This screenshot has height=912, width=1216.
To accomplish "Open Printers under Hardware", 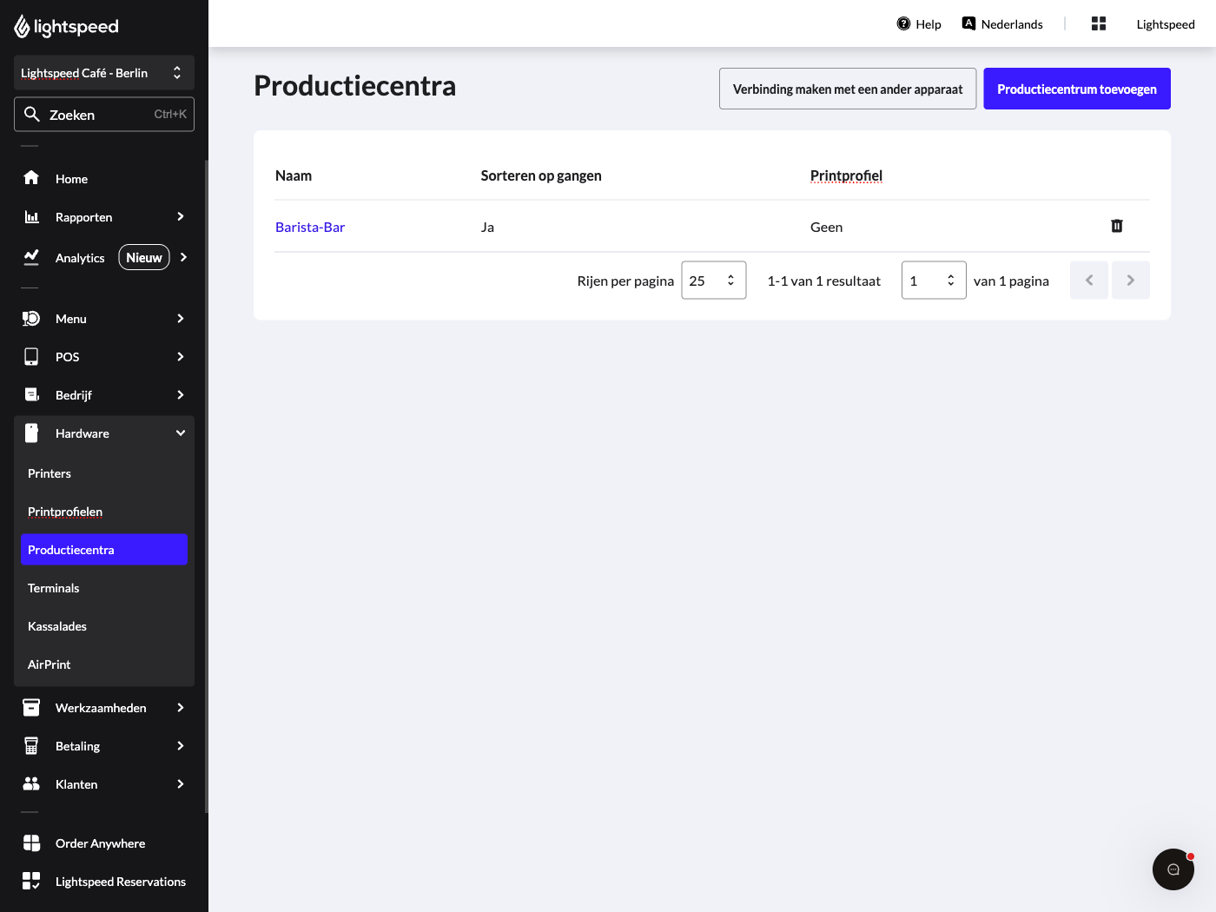I will (104, 473).
